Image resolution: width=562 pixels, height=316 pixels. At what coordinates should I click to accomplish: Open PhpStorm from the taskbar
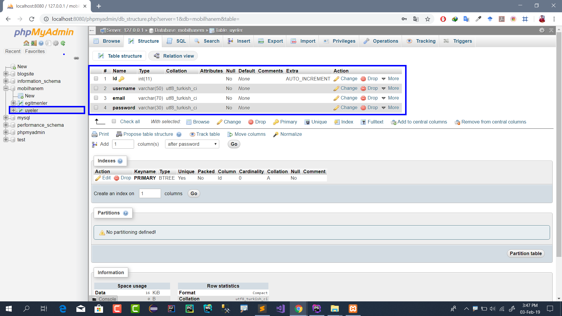pyautogui.click(x=316, y=309)
